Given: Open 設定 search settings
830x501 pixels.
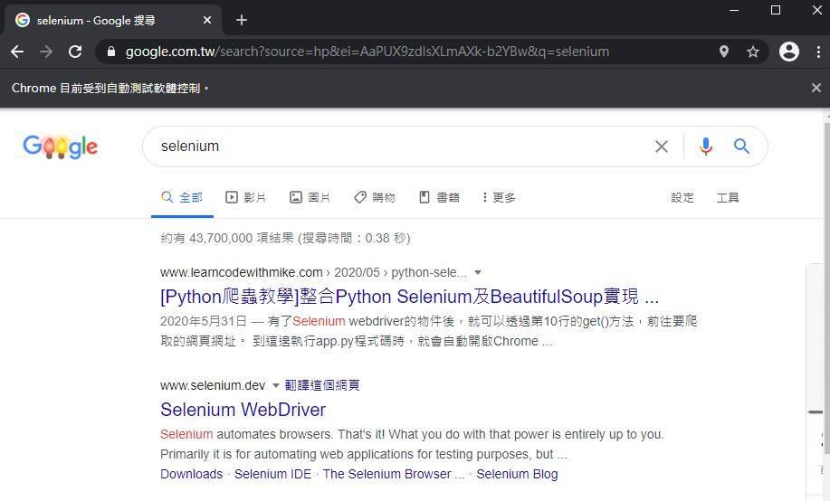Looking at the screenshot, I should pyautogui.click(x=682, y=197).
